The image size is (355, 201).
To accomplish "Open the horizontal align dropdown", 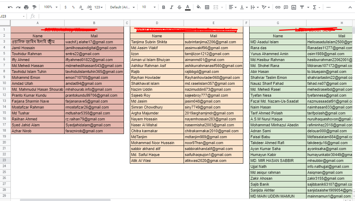I will click(232, 7).
